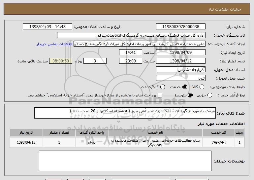Click the remaining time counter 08:00:50
Viewport: 254px width, 180px height.
pos(61,61)
